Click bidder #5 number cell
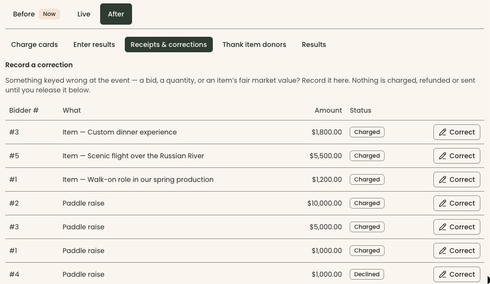Screen dimensions: 490x284 coord(14,156)
